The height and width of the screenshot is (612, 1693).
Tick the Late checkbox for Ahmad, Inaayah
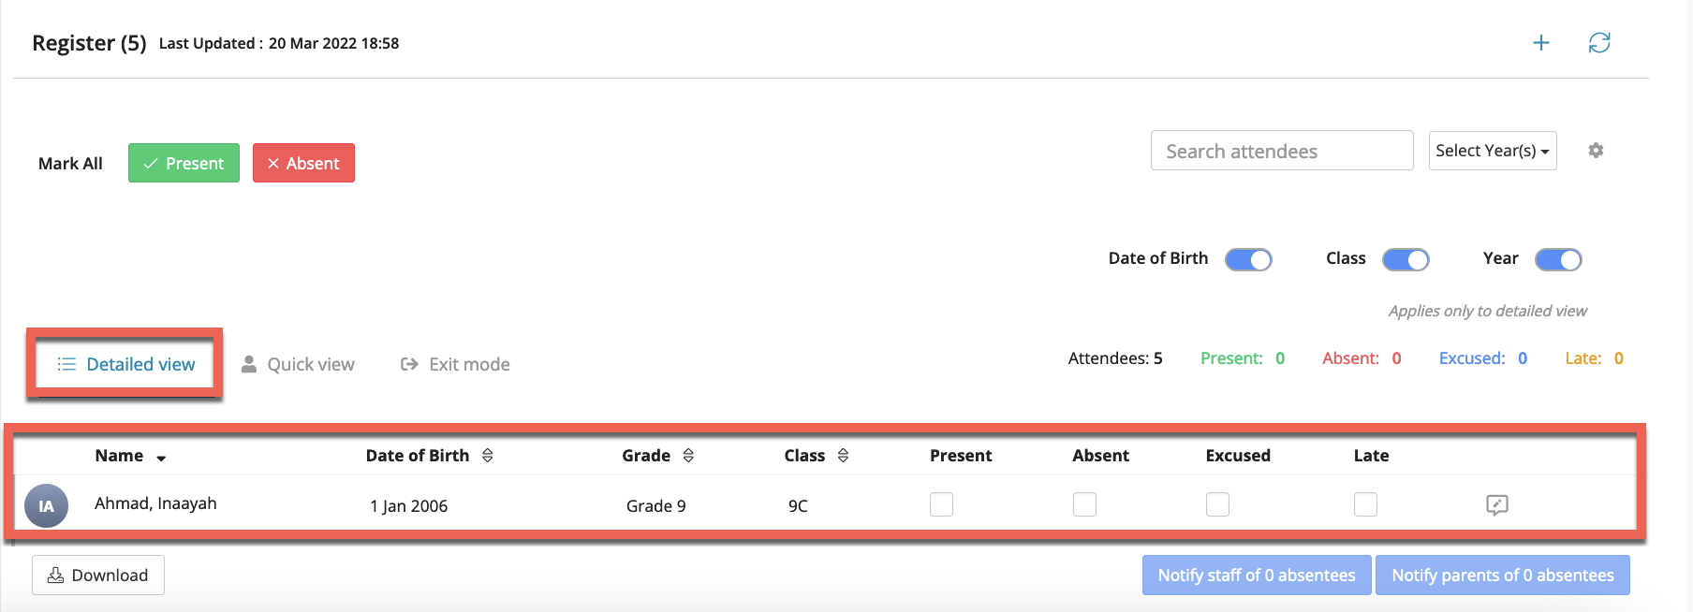pos(1365,504)
